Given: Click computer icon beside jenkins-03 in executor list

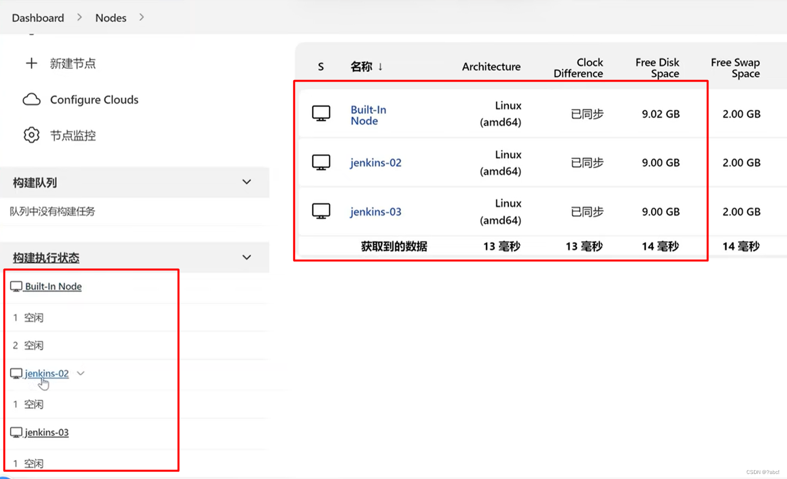Looking at the screenshot, I should 16,432.
